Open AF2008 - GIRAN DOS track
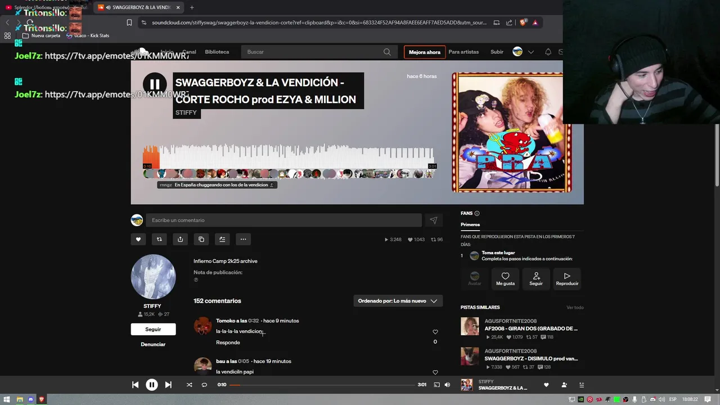The width and height of the screenshot is (720, 405). point(531,328)
